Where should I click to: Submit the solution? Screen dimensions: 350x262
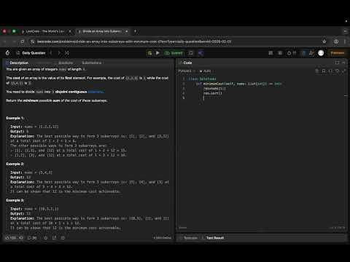click(x=174, y=53)
